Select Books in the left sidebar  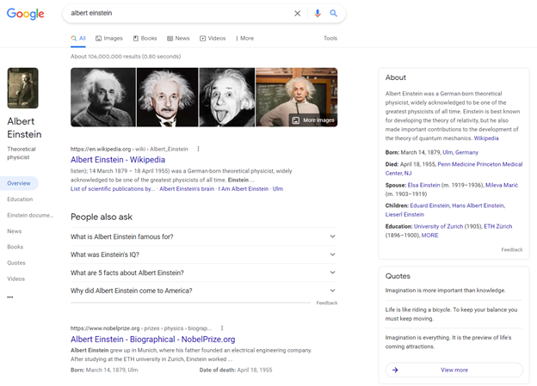tap(15, 247)
